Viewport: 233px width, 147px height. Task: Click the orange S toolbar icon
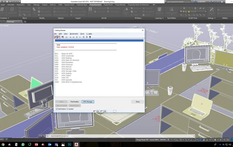(59, 37)
